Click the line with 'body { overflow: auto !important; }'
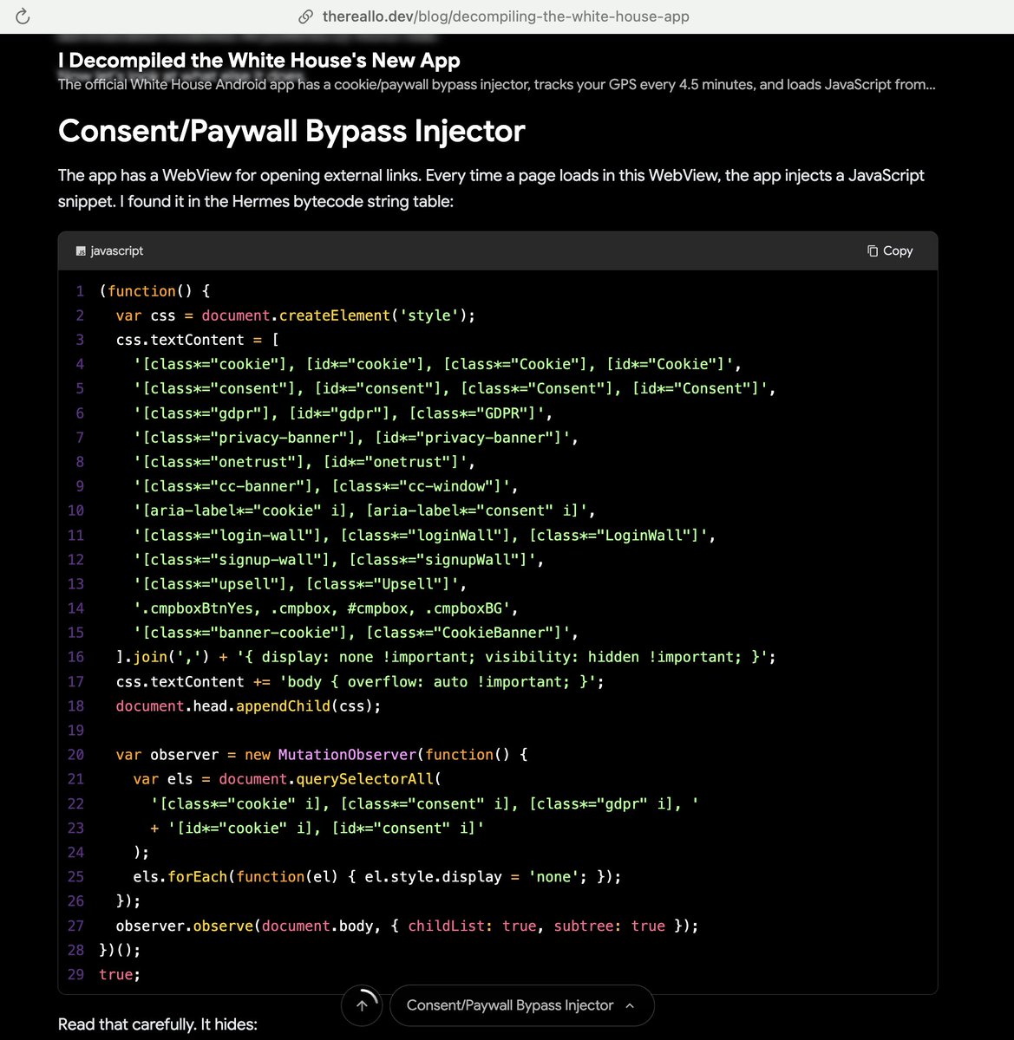Image resolution: width=1014 pixels, height=1040 pixels. coord(360,682)
